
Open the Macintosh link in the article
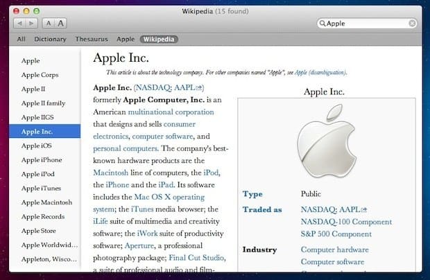point(110,173)
